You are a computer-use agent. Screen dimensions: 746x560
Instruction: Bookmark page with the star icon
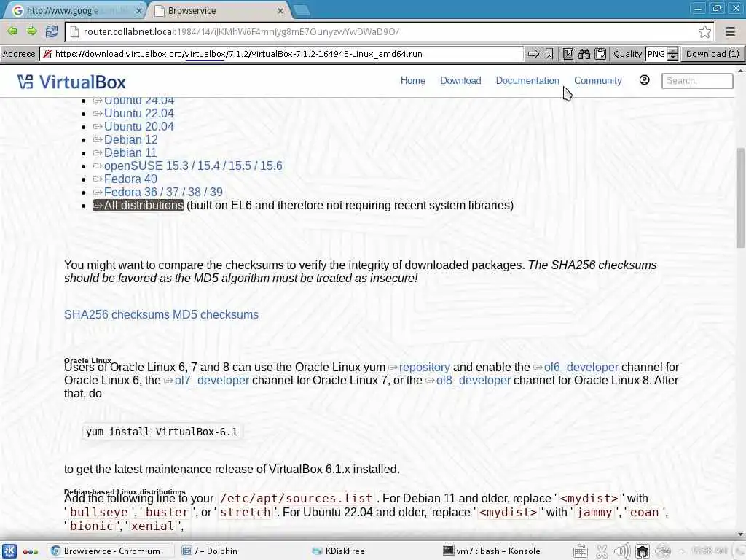(704, 32)
